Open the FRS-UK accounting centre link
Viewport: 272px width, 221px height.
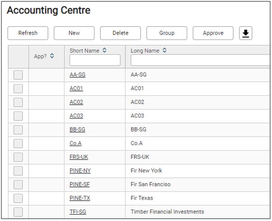tap(79, 157)
